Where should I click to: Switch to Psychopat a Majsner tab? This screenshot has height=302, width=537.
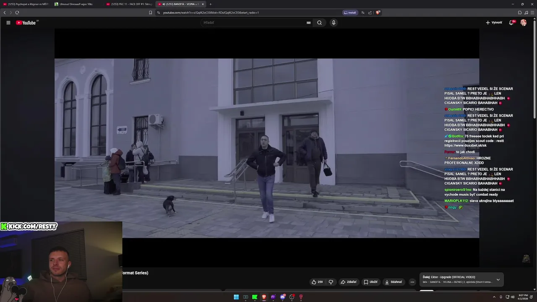(x=26, y=4)
